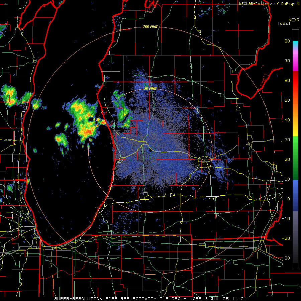Click the 80 value on the dBZ scale
Viewport: 301px width, 301px height.
pyautogui.click(x=287, y=41)
